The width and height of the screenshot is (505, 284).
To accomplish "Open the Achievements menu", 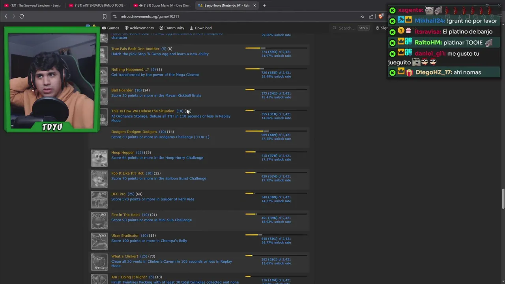I will (139, 28).
